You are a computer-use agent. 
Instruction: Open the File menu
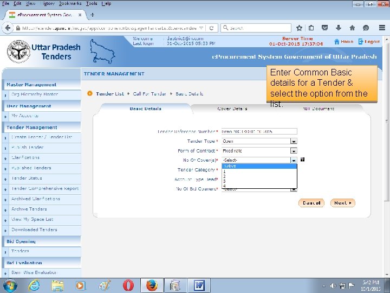[5, 3]
